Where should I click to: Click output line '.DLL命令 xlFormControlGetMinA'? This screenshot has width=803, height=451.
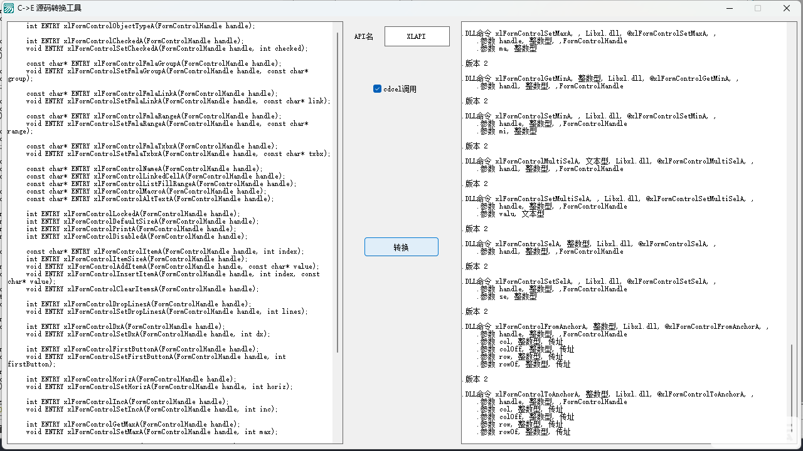pyautogui.click(x=600, y=78)
